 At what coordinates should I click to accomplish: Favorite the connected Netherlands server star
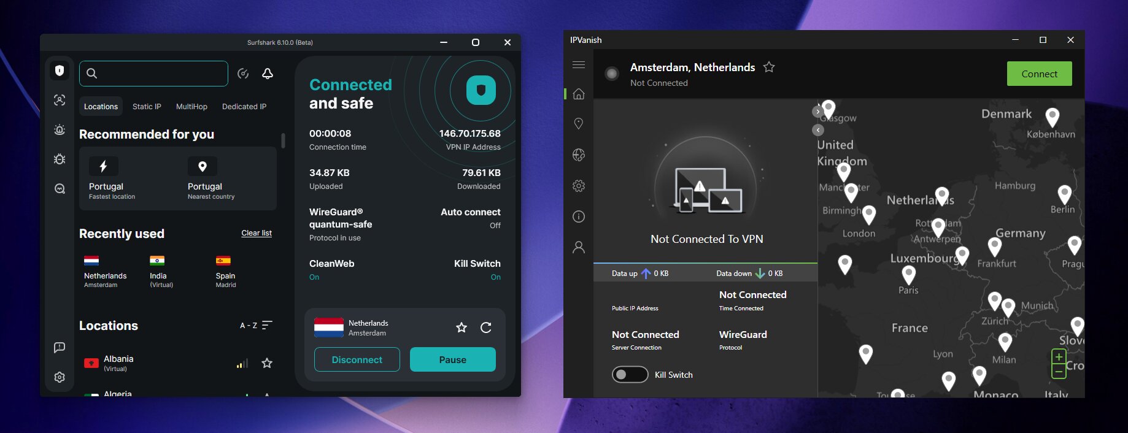click(462, 328)
